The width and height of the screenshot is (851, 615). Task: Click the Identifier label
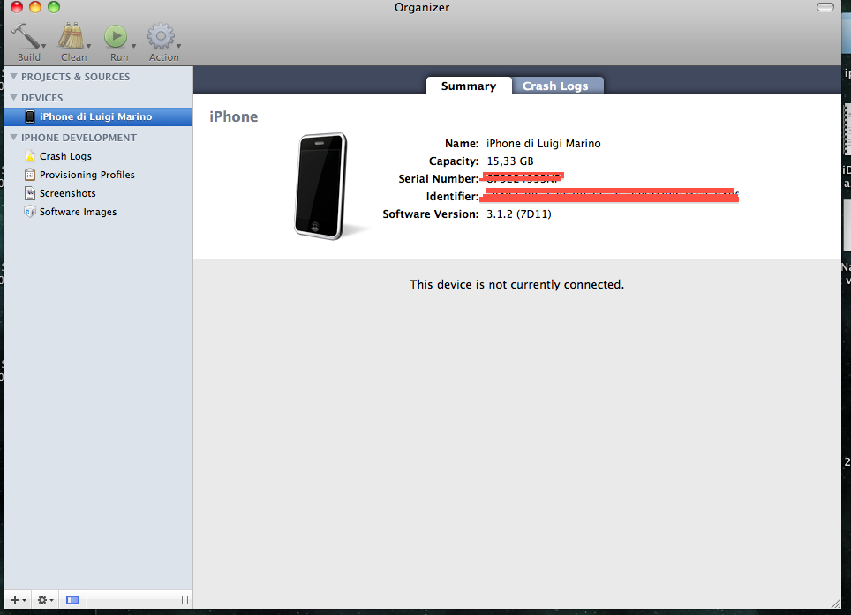tap(453, 196)
